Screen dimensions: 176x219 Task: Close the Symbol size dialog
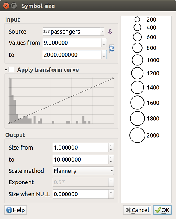pyautogui.click(x=6, y=6)
